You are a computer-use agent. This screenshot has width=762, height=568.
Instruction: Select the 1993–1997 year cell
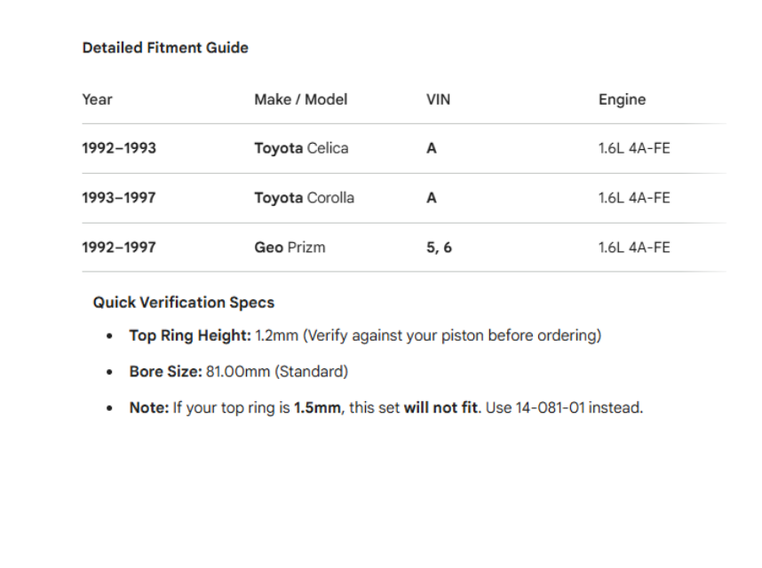119,198
